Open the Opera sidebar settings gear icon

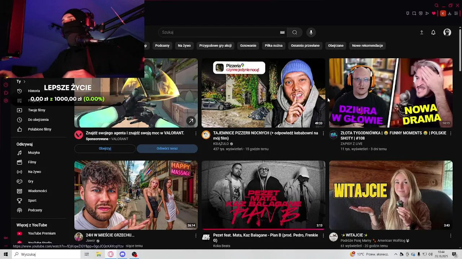(6, 101)
